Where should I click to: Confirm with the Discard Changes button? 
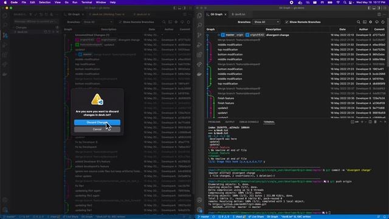97,122
